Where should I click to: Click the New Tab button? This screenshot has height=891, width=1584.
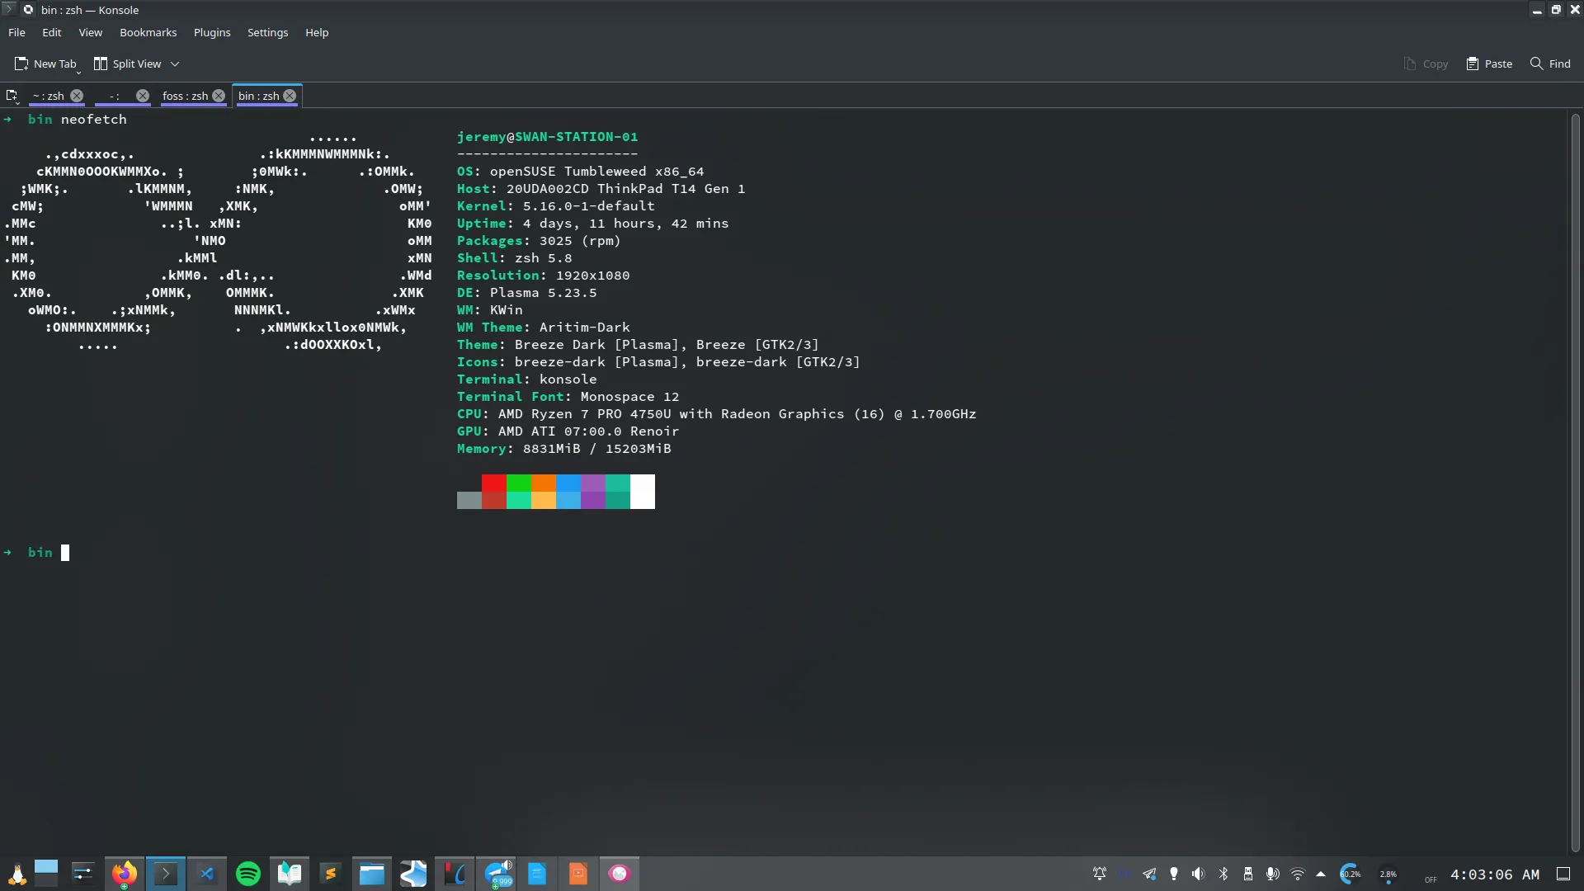point(45,63)
